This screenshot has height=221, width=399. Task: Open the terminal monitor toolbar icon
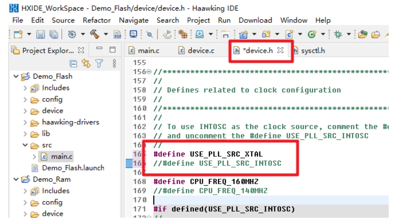coord(133,34)
